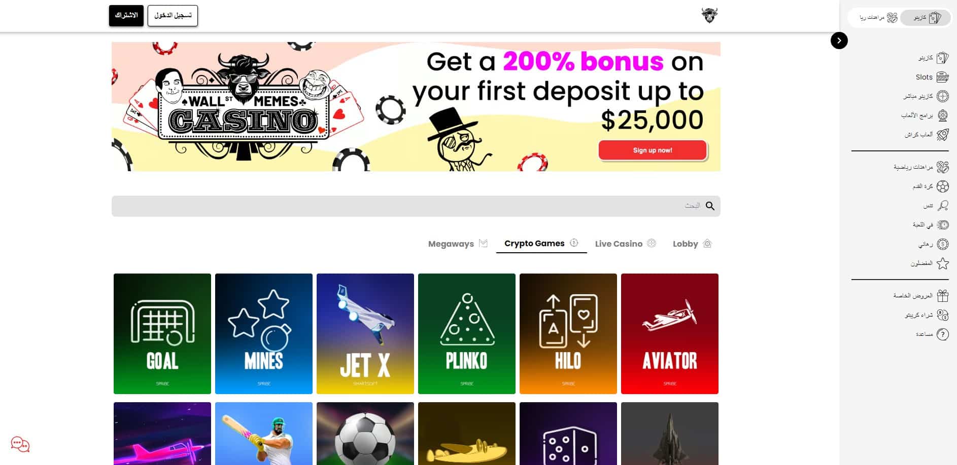Open the Aviator game thumbnail

pyautogui.click(x=669, y=334)
